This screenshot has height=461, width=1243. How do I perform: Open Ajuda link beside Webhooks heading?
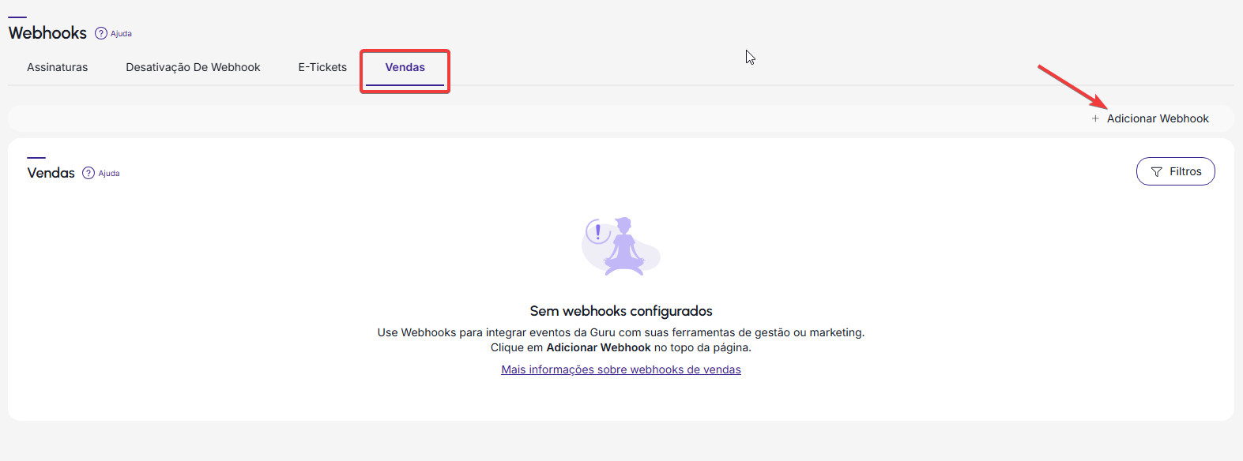(x=121, y=34)
